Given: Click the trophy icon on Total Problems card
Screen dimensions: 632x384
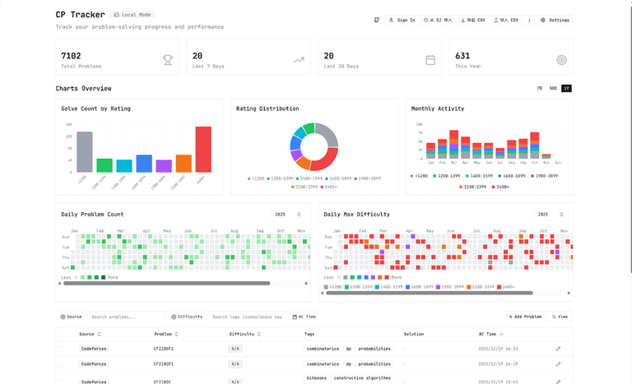Looking at the screenshot, I should pos(168,59).
